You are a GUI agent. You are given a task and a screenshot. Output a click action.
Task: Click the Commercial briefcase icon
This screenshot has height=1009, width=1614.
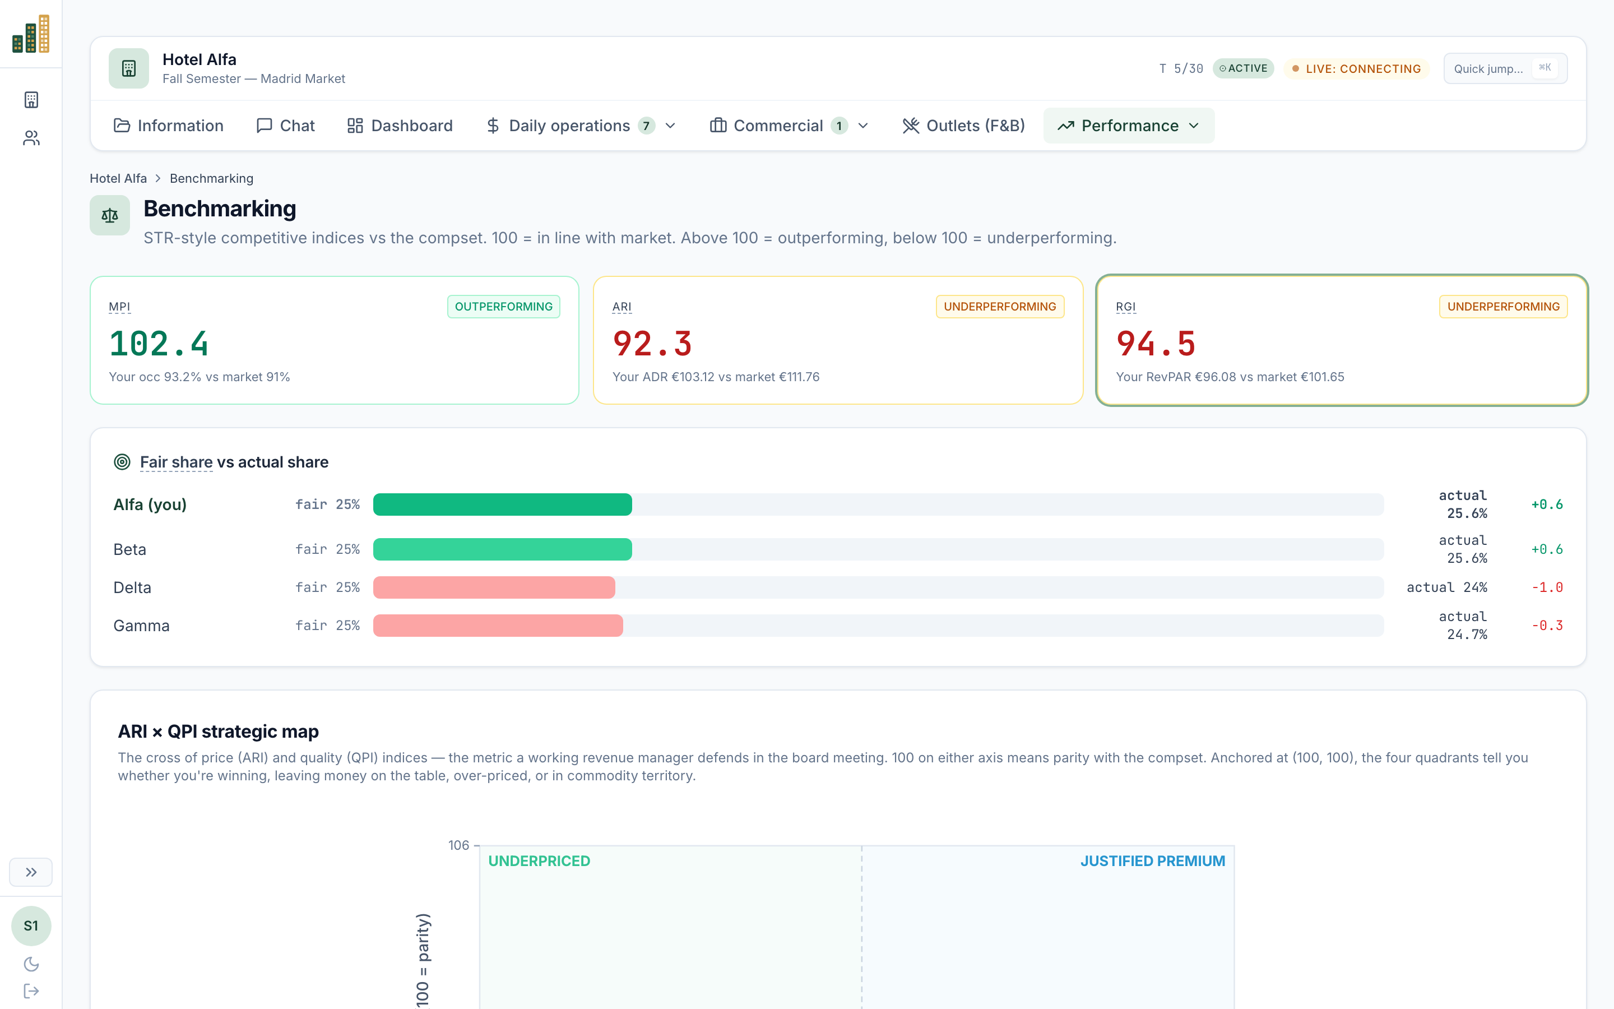[x=718, y=126]
